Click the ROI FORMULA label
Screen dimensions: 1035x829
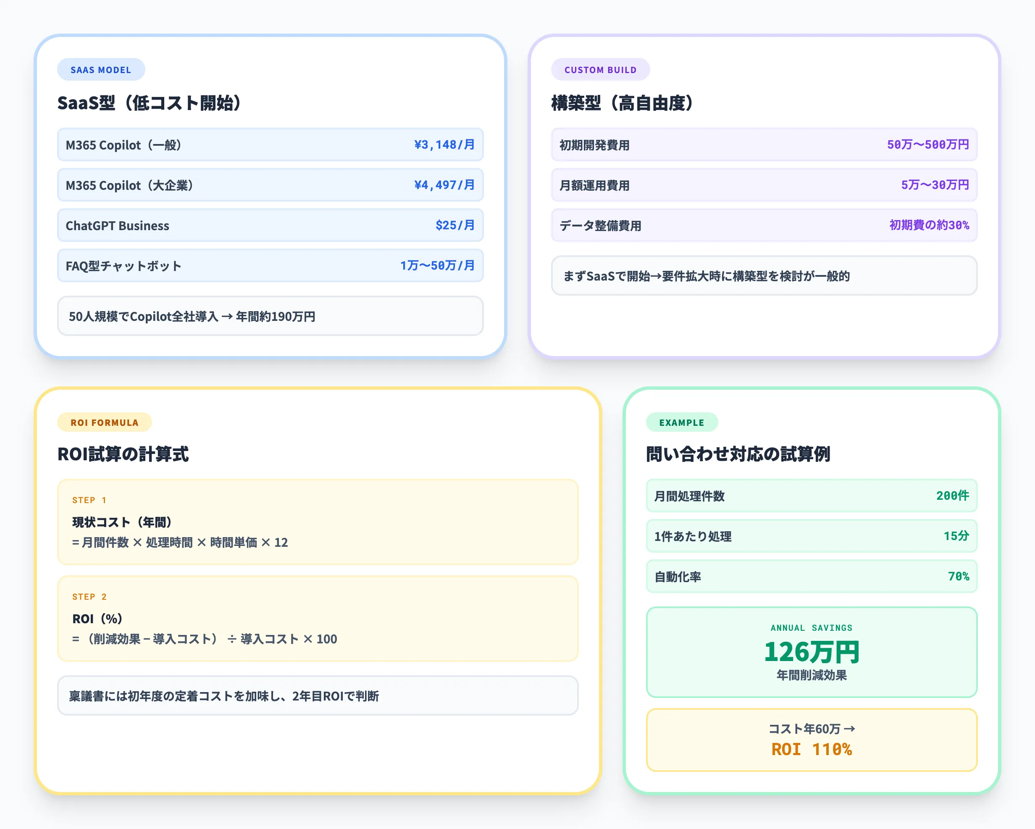pos(104,422)
